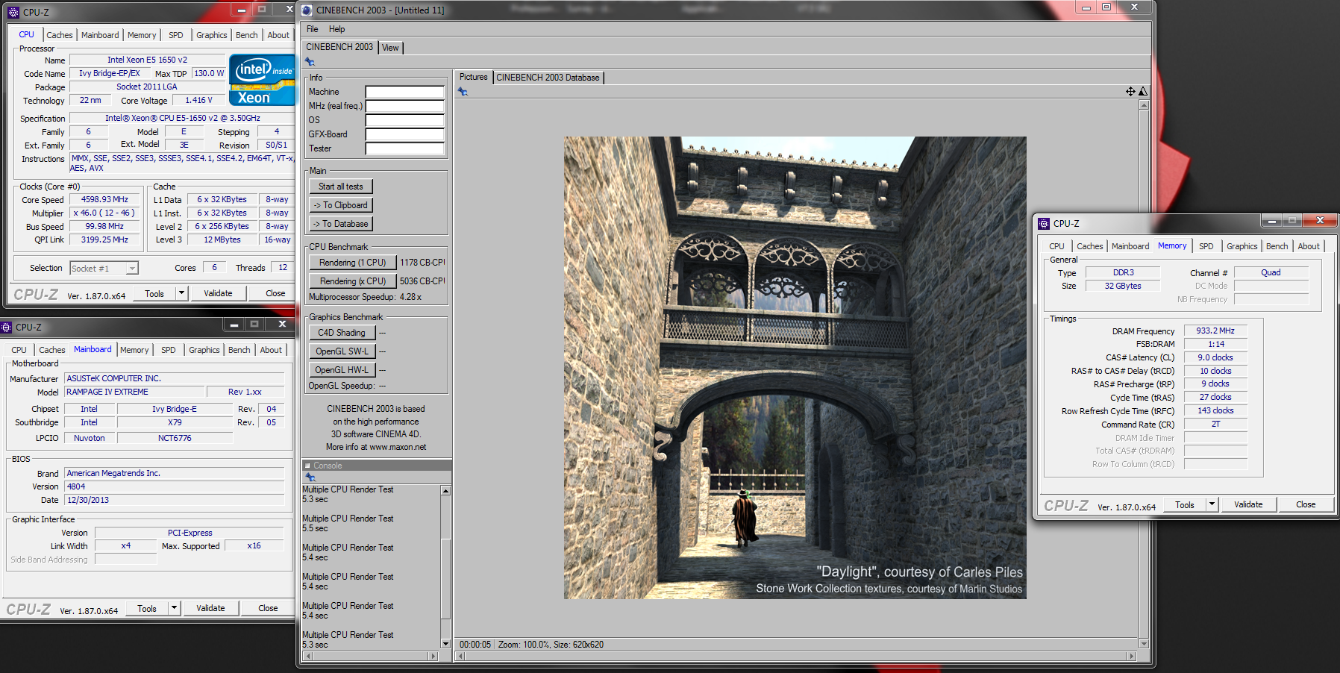Click the OS input field

tap(404, 120)
